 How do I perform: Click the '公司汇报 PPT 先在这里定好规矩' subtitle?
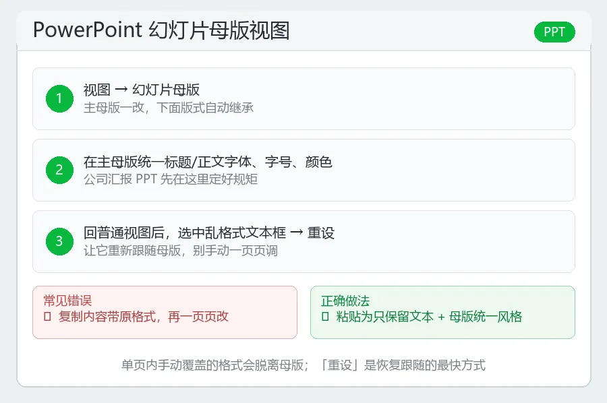click(x=171, y=179)
